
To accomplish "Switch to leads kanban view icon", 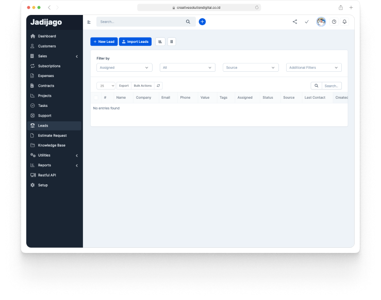I will pyautogui.click(x=172, y=42).
